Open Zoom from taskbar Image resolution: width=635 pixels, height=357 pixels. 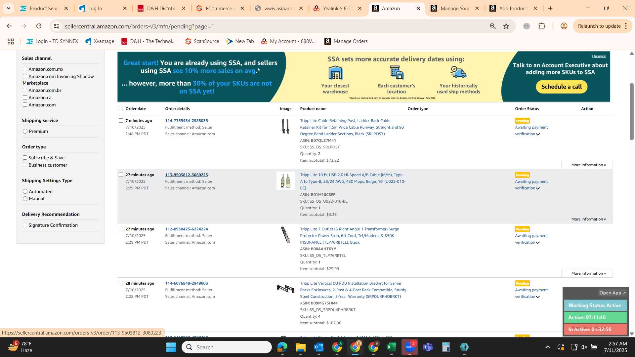tap(410, 347)
